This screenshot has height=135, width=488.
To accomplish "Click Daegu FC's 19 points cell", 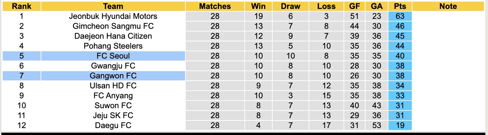I will point(400,125).
